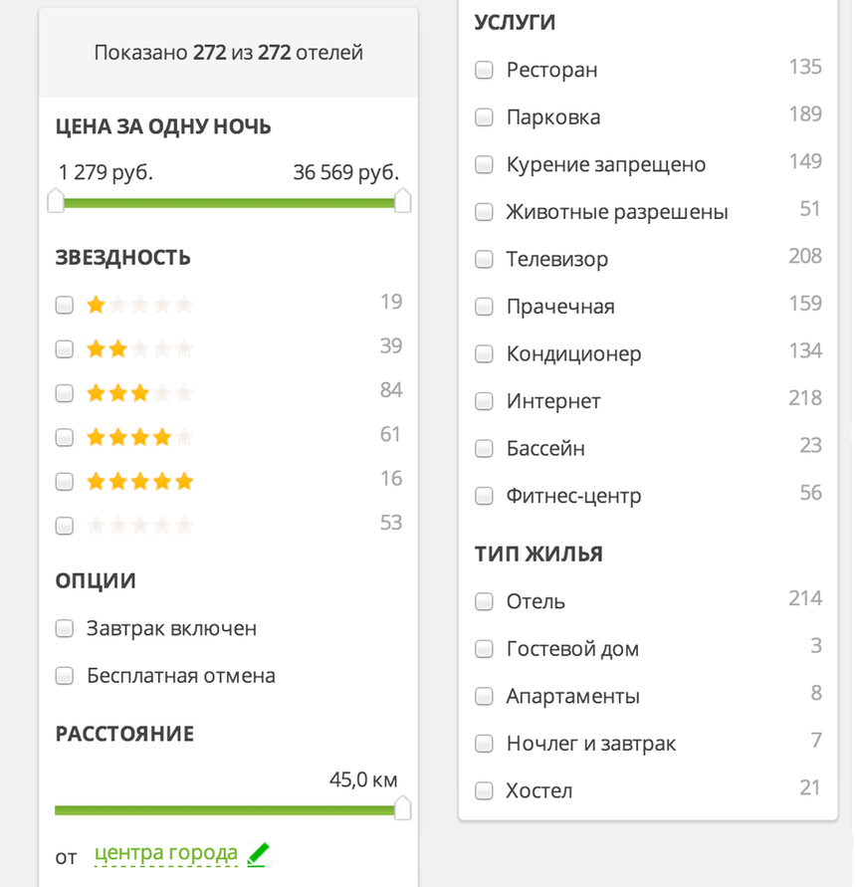Select the Гостевой дом option

tap(484, 648)
